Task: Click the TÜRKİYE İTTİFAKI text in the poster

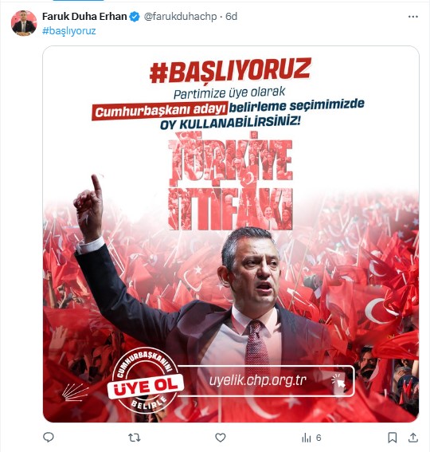Action: [x=230, y=181]
